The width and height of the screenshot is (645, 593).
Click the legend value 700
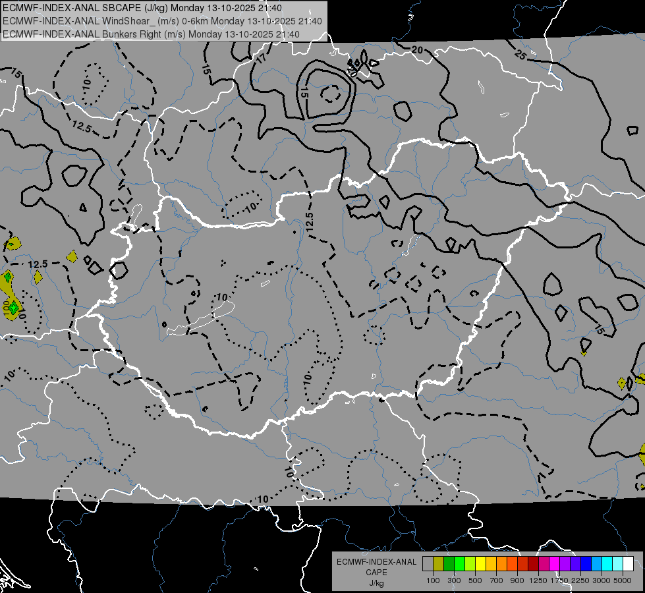pyautogui.click(x=497, y=580)
